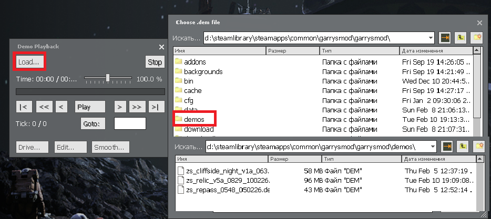Viewport: 491px width, 219px height.
Task: Click the up-one-folder icon beside demos path
Action: point(462,146)
